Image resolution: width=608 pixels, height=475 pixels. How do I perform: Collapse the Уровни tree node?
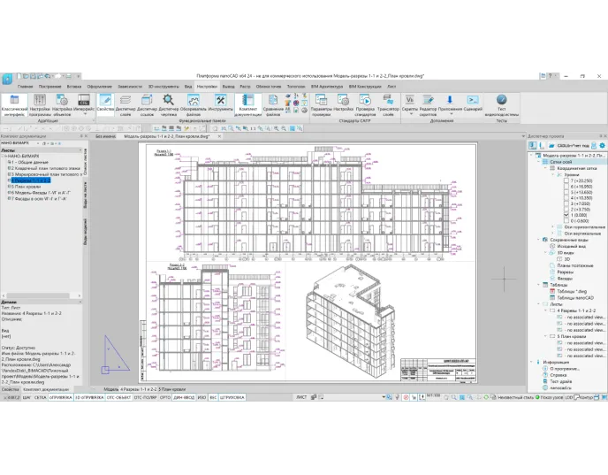point(552,174)
